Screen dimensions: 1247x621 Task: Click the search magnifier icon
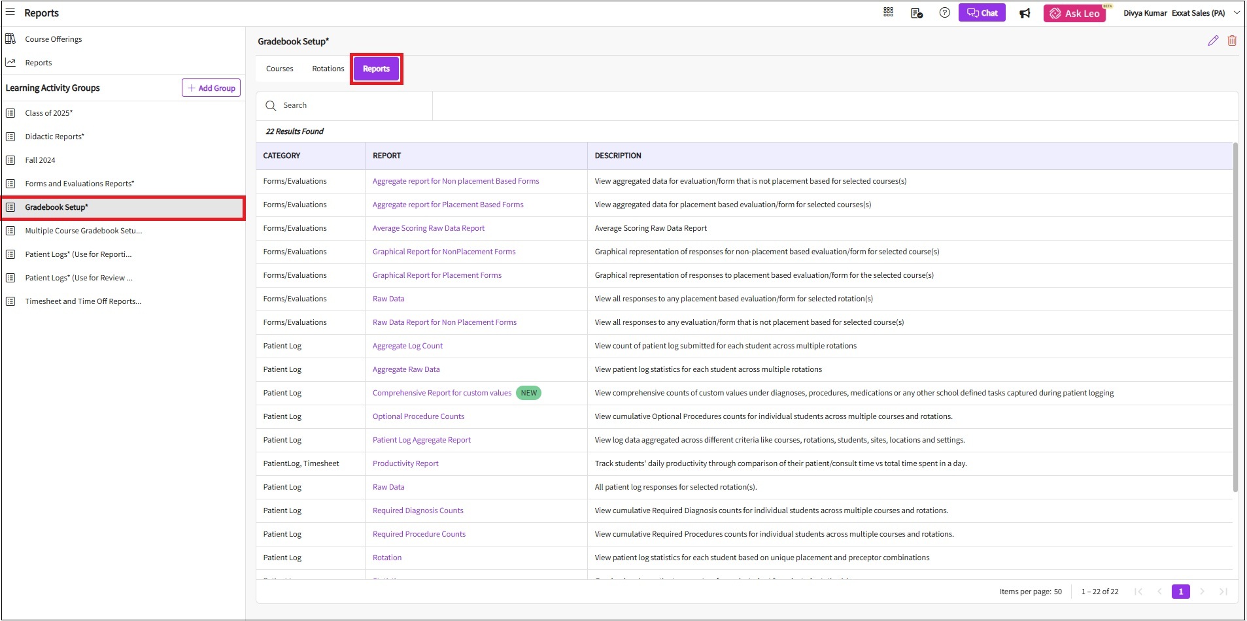click(x=271, y=106)
